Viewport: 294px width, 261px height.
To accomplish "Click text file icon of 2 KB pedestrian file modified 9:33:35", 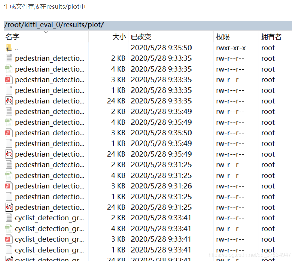I will click(x=9, y=58).
